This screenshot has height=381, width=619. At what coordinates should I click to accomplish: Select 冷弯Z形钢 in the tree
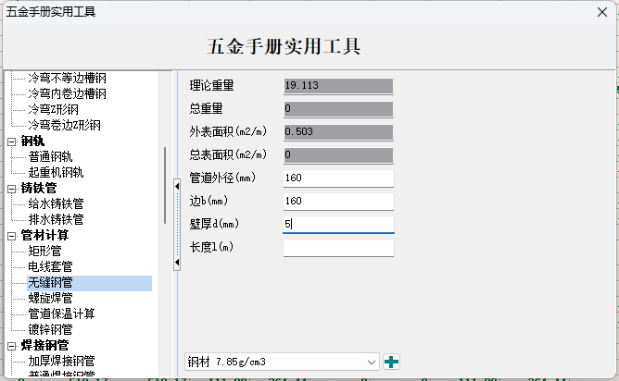pyautogui.click(x=54, y=109)
